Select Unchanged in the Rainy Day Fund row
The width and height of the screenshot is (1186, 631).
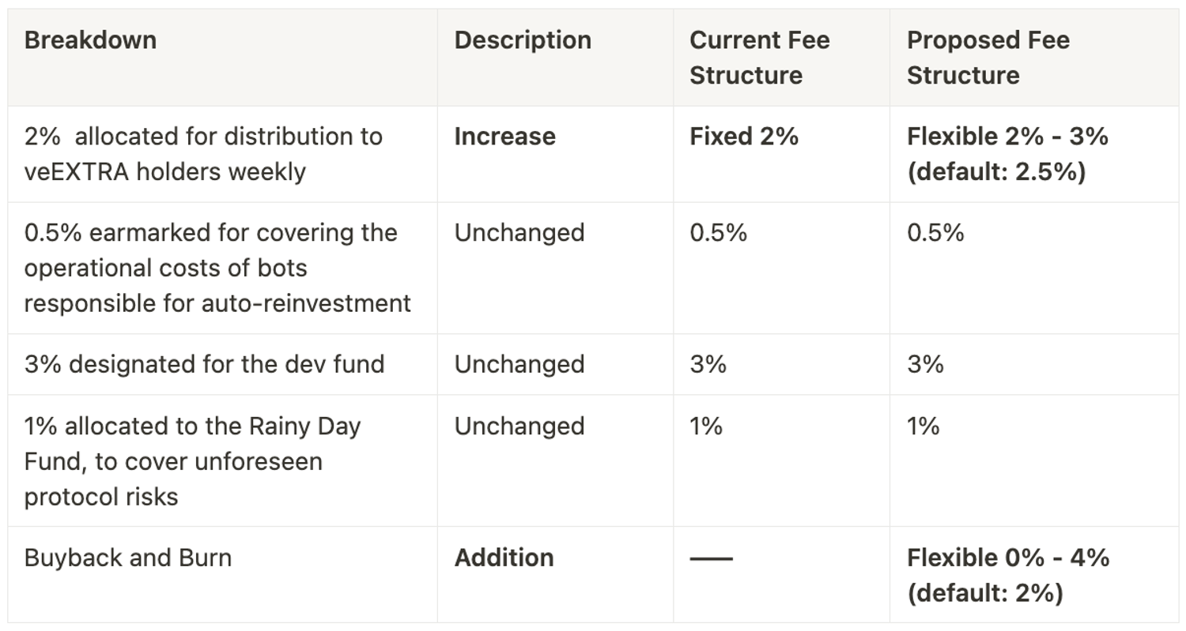click(519, 426)
